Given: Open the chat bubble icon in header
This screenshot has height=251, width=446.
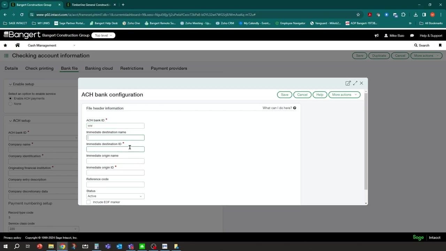Looking at the screenshot, I should point(412,36).
